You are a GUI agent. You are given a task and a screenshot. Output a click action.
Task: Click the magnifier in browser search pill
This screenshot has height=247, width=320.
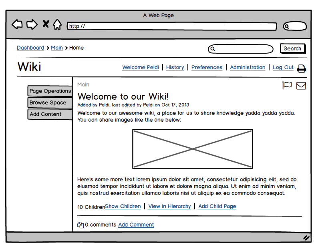(287, 26)
